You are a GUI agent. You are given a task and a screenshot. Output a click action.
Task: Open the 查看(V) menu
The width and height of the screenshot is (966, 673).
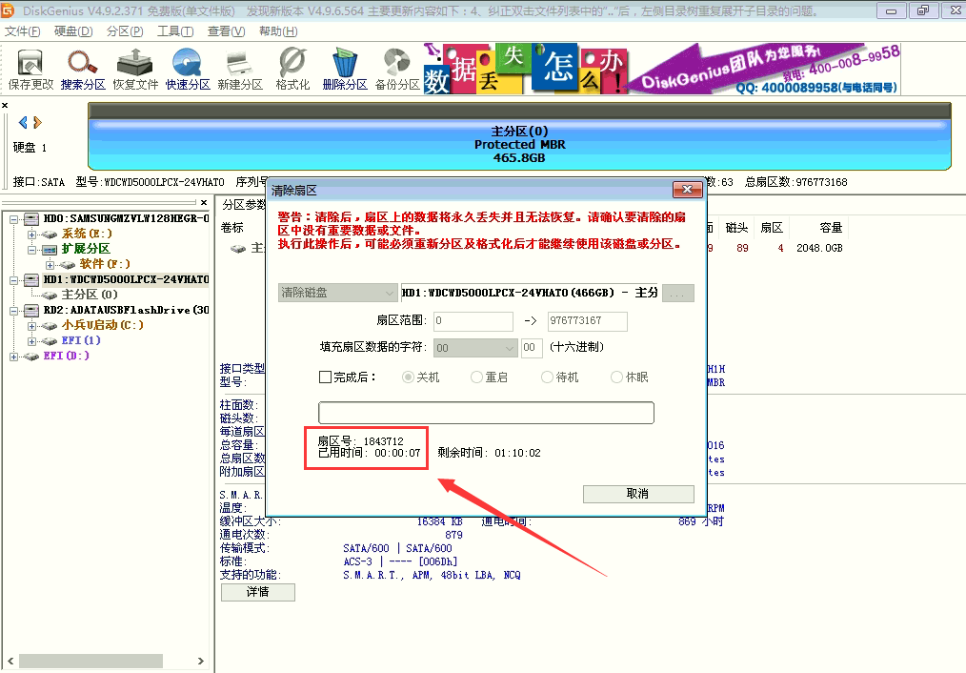(226, 31)
